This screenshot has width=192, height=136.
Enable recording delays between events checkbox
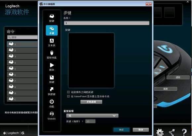[69, 92]
